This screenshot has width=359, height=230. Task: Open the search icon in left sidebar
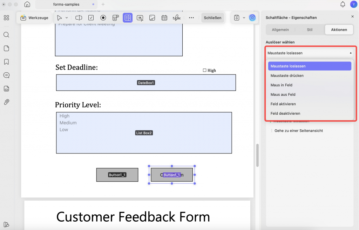click(x=6, y=35)
